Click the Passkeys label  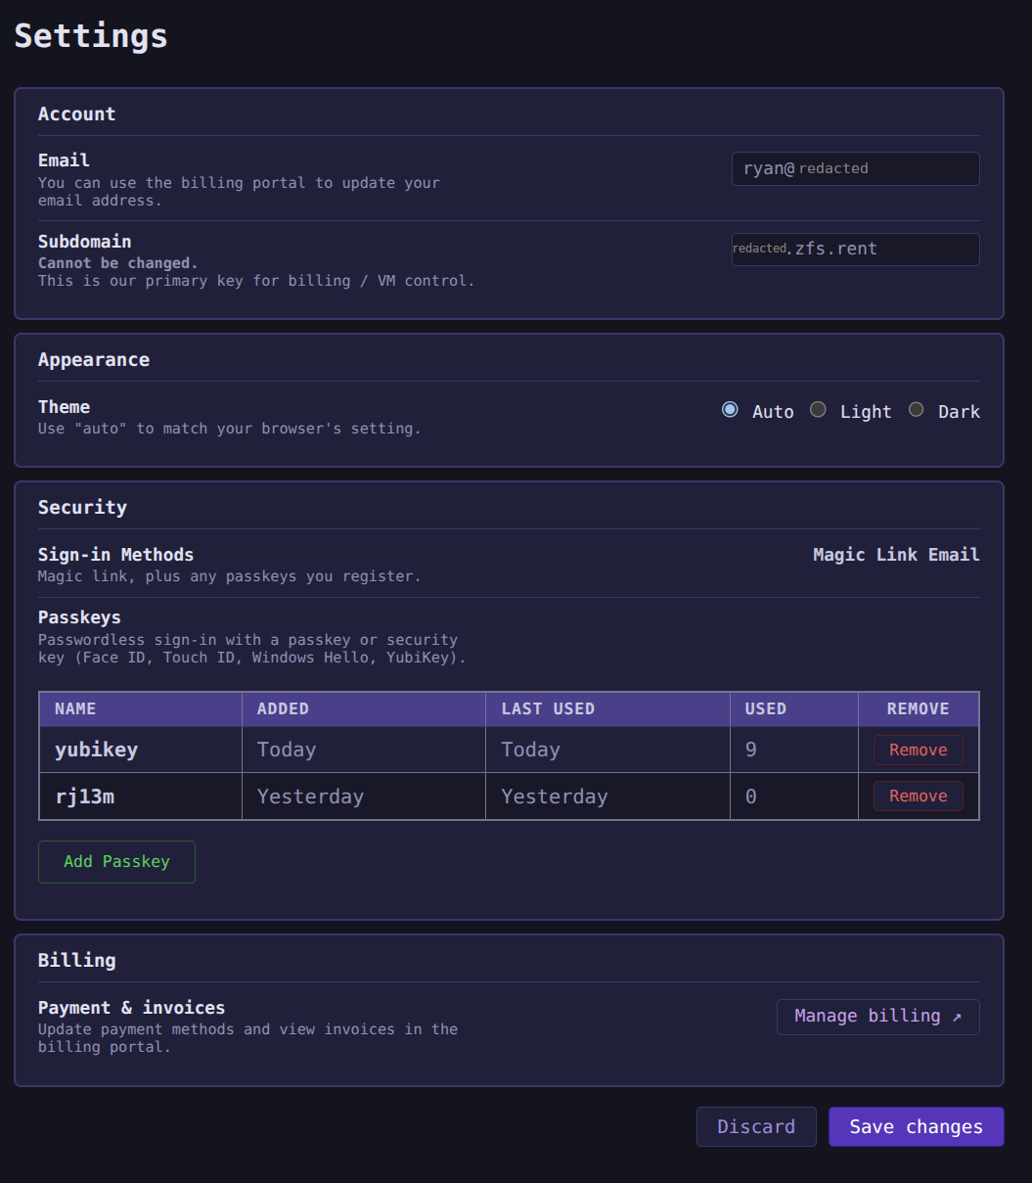[x=79, y=618]
